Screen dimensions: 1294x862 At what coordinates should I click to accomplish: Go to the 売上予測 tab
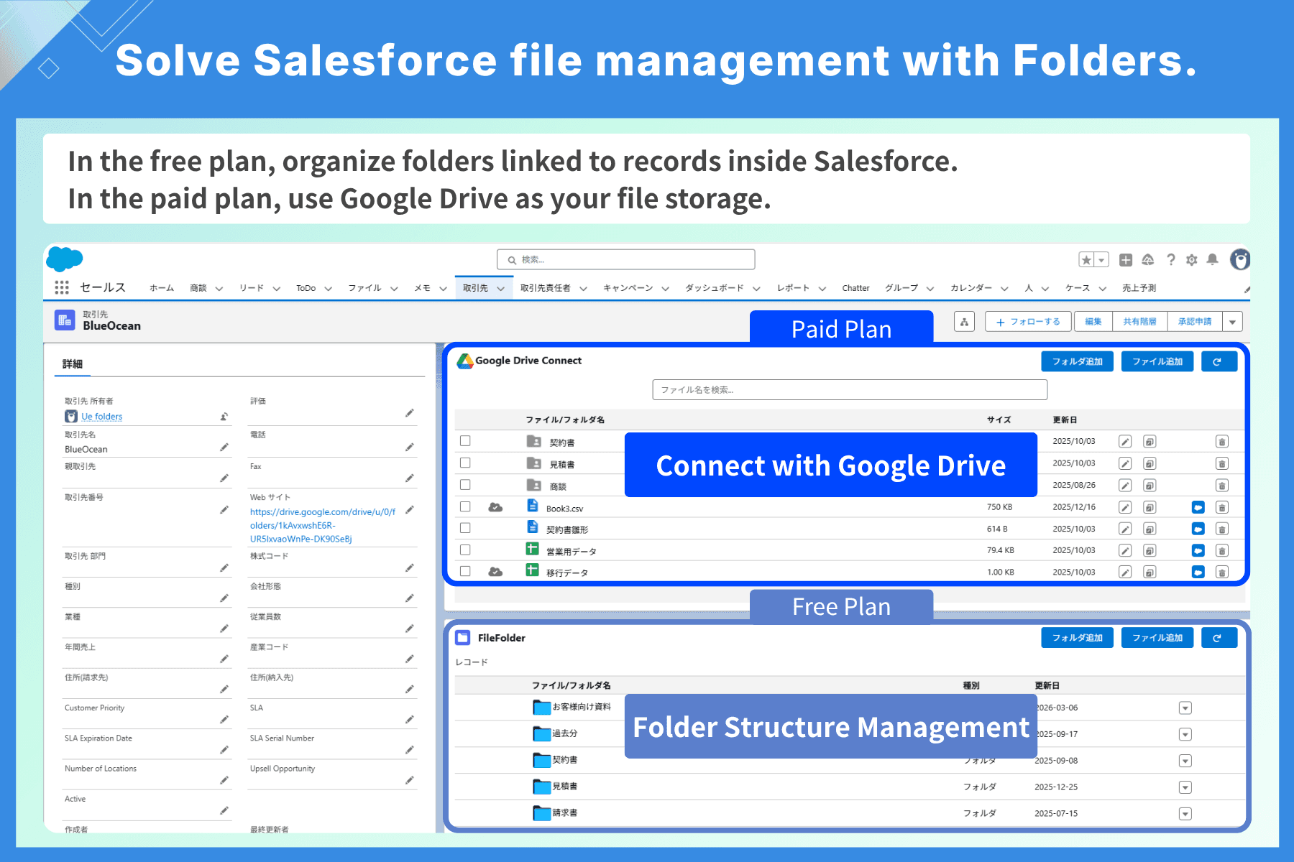1139,288
